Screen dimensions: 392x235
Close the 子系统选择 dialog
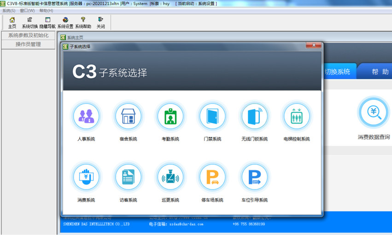coord(314,46)
